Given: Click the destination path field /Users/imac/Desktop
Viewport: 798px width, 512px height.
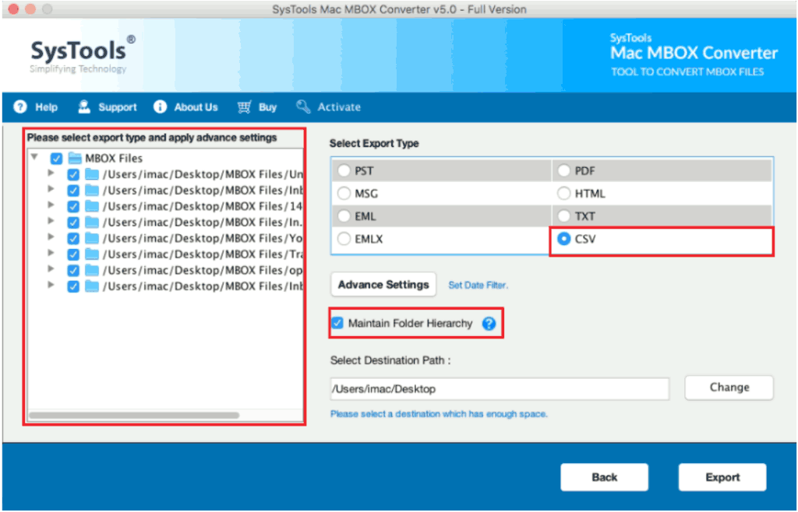Looking at the screenshot, I should point(500,389).
